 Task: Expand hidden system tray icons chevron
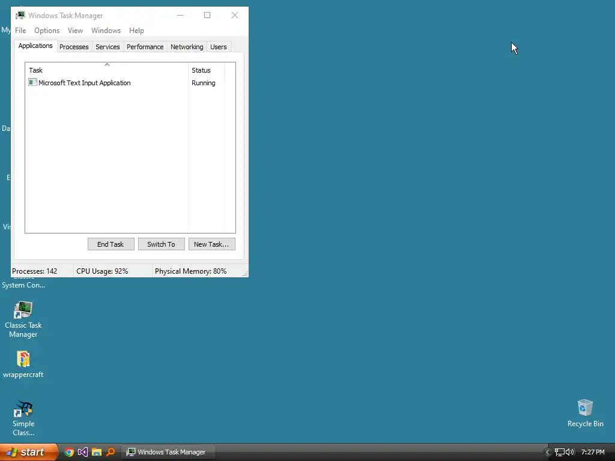[x=548, y=452]
